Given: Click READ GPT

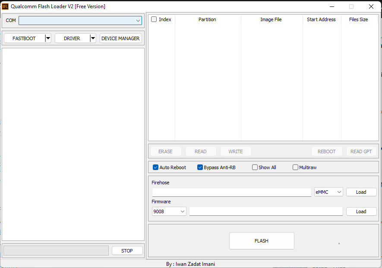Looking at the screenshot, I should tap(361, 151).
